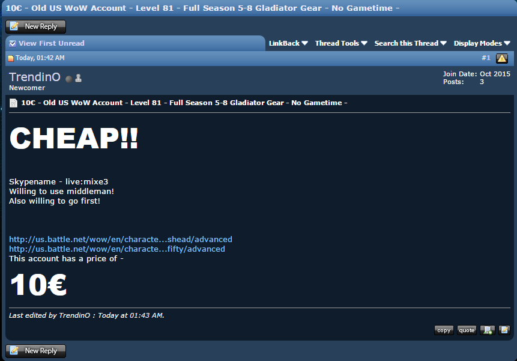Click 'This account has a price of -' text

[66, 258]
